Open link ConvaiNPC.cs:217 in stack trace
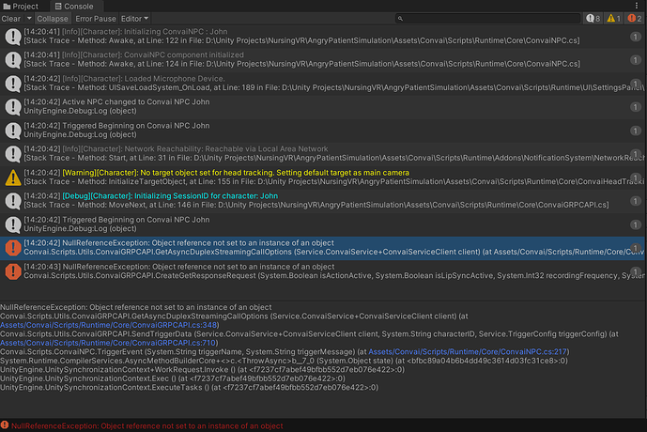Screen dimensions: 647x432 point(467,352)
